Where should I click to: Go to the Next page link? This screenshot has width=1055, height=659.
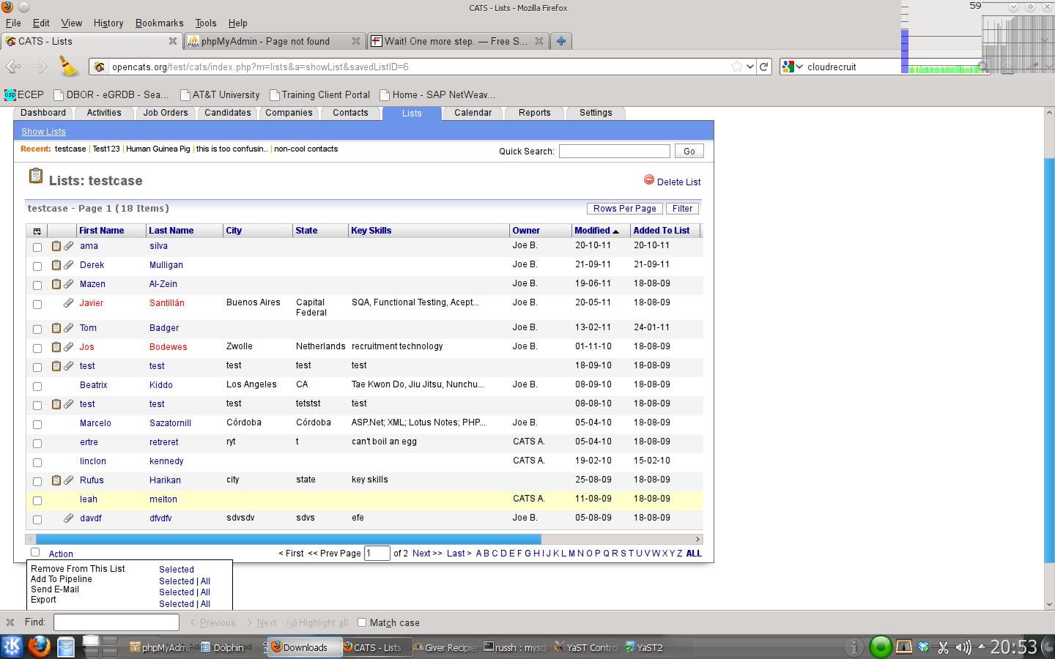(x=427, y=554)
